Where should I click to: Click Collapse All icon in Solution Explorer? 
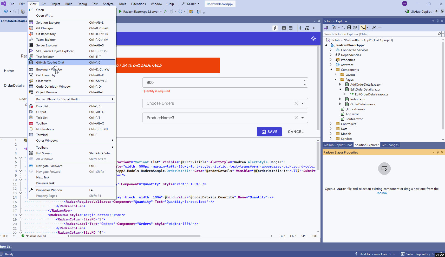[349, 27]
